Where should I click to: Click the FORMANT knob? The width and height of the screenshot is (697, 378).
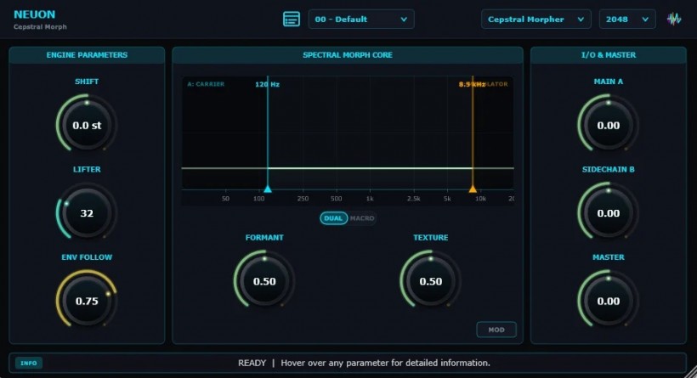[x=264, y=281]
